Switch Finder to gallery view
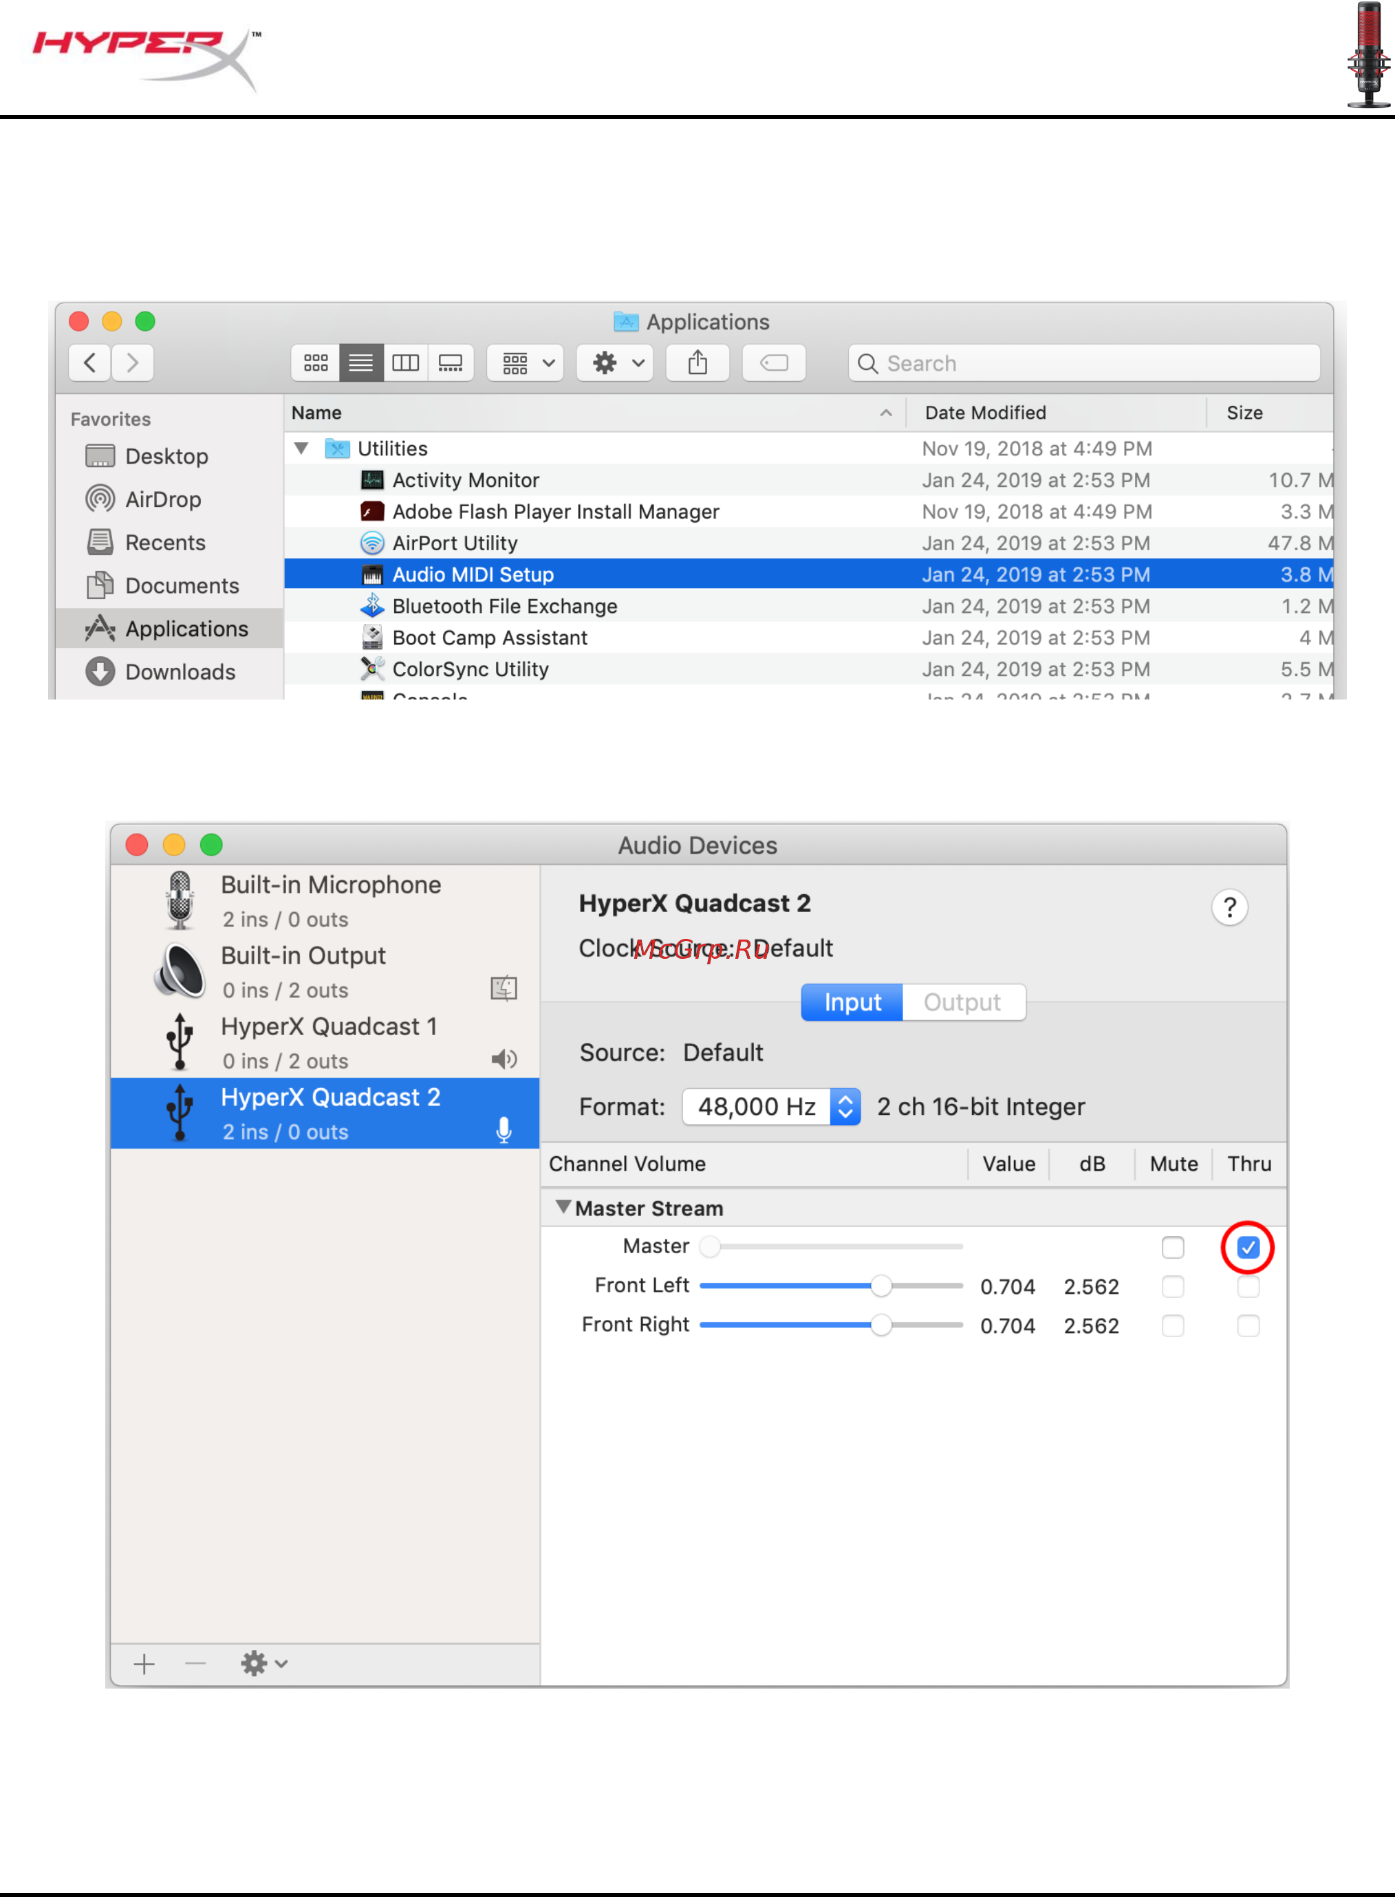The height and width of the screenshot is (1897, 1395). pyautogui.click(x=450, y=363)
